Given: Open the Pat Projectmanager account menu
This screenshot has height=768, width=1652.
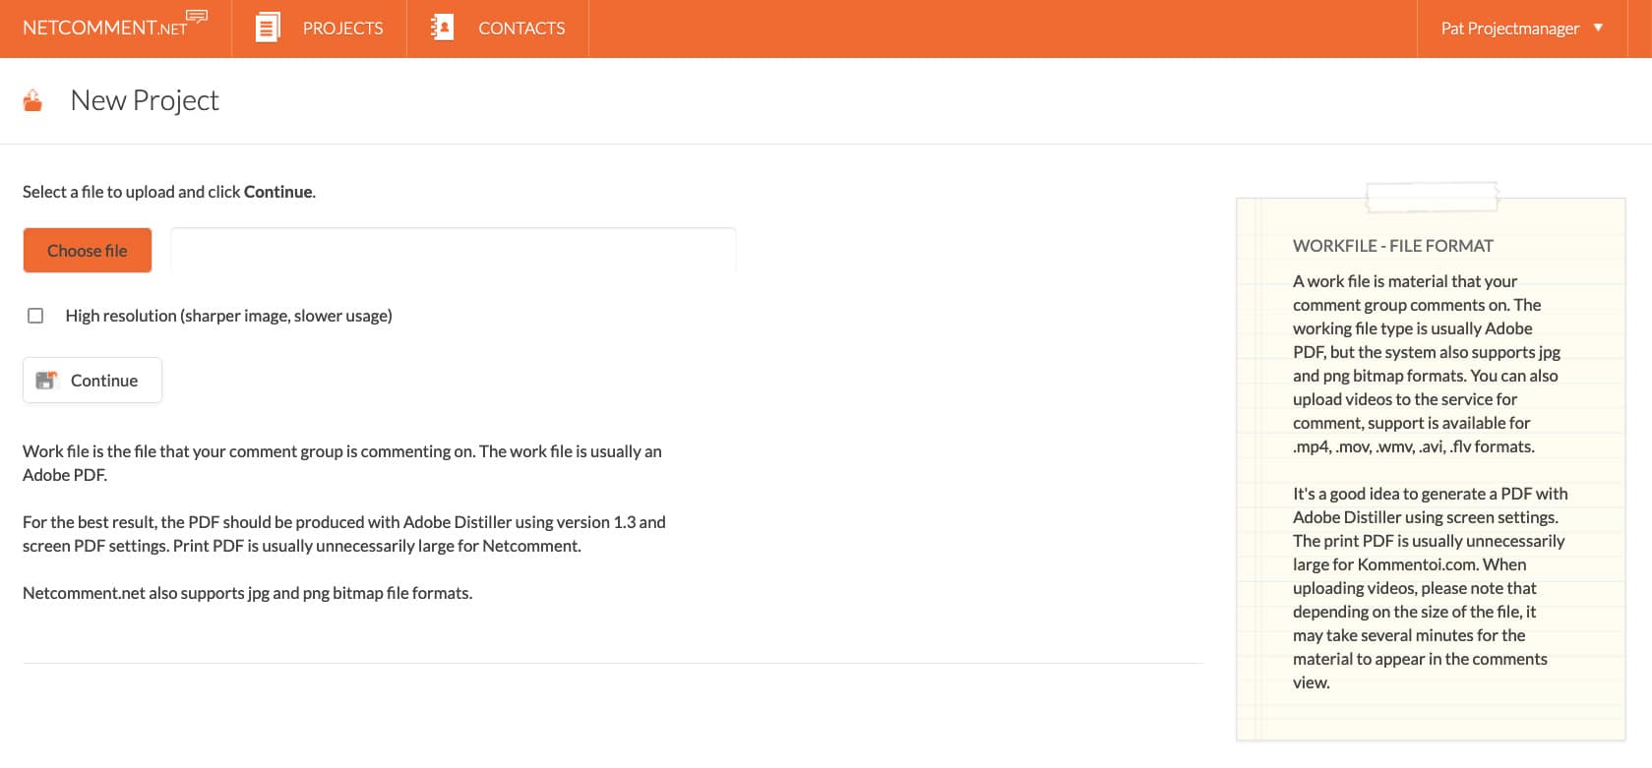Looking at the screenshot, I should pos(1509,29).
